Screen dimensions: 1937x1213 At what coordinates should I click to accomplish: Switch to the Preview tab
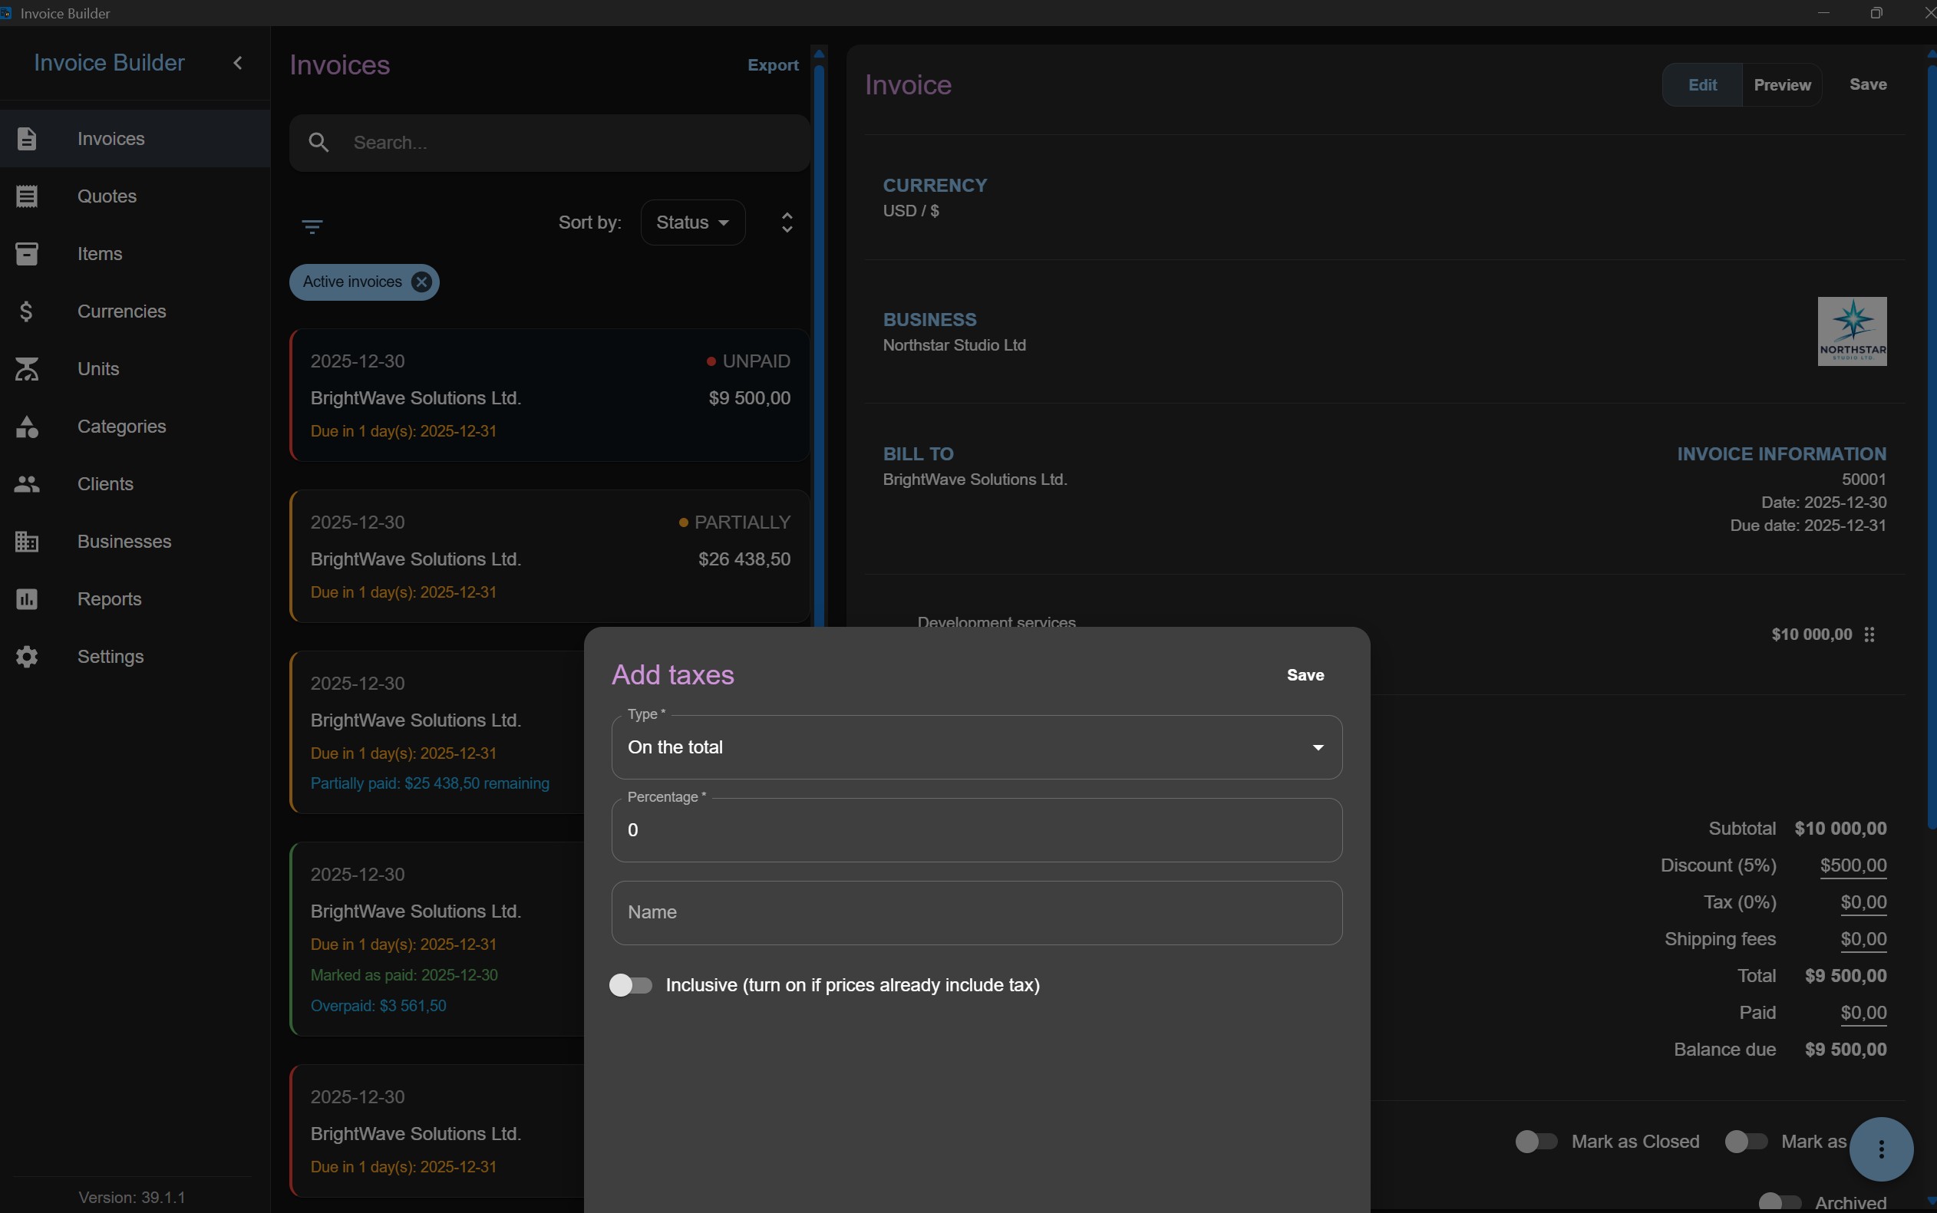[1781, 85]
